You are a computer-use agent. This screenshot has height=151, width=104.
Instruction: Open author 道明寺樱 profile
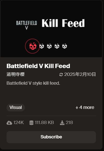click(x=16, y=74)
